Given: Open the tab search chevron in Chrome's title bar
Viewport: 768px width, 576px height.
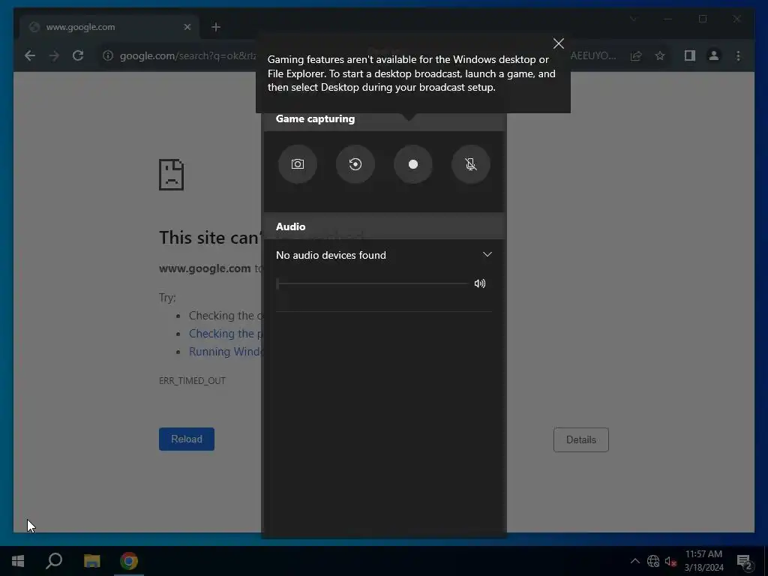Looking at the screenshot, I should click(633, 19).
